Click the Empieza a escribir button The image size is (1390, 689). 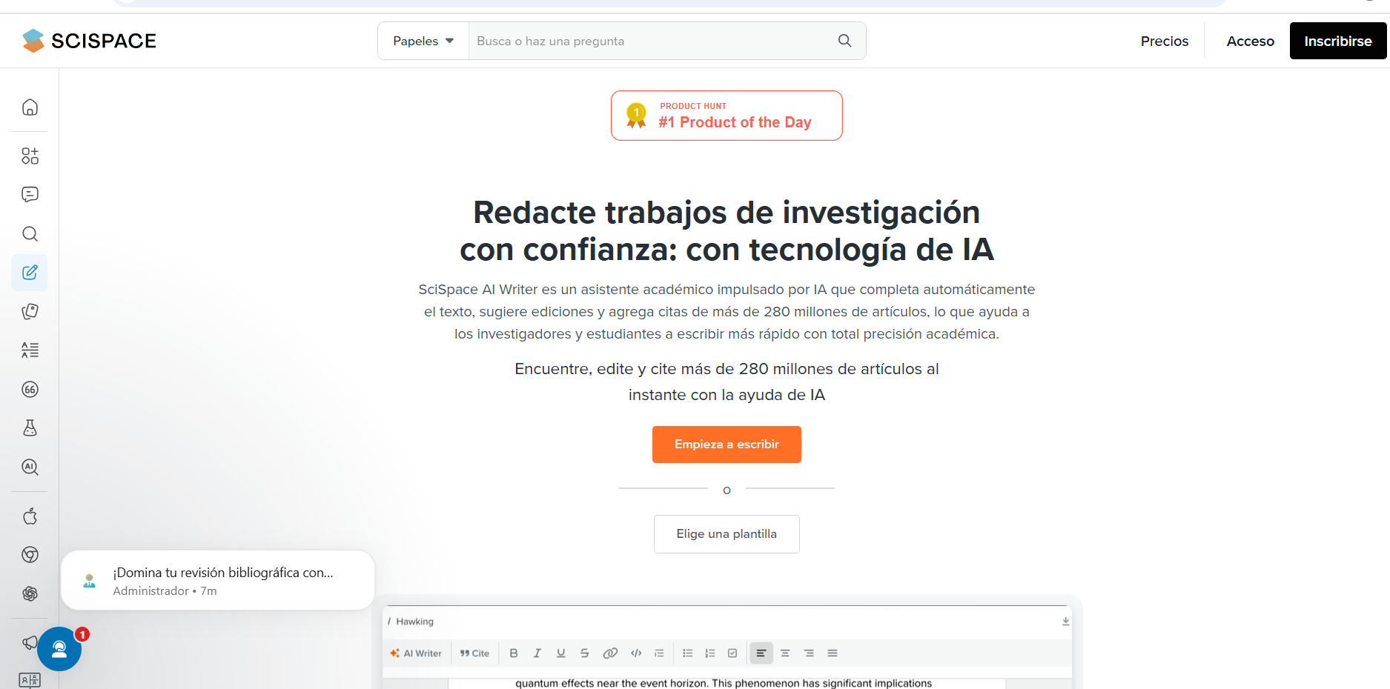[x=727, y=445]
